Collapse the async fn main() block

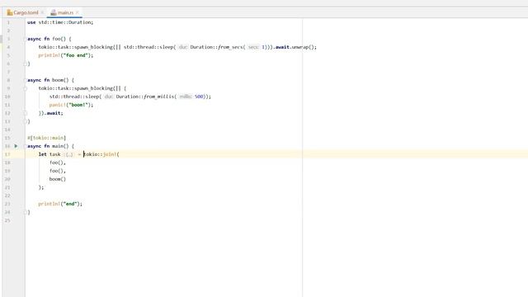pos(26,146)
